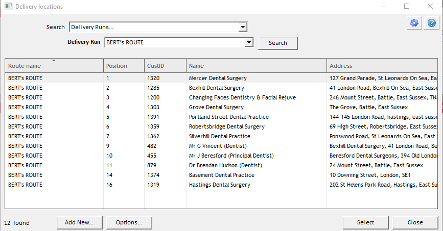Screen dimensions: 443x231
Task: Sort by Position column header
Action: (x=116, y=66)
